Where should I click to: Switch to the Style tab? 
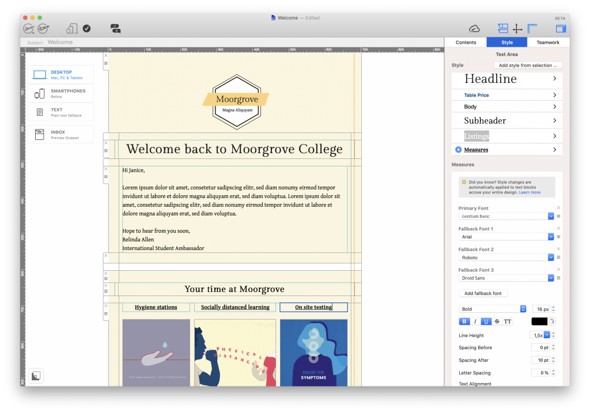[507, 43]
